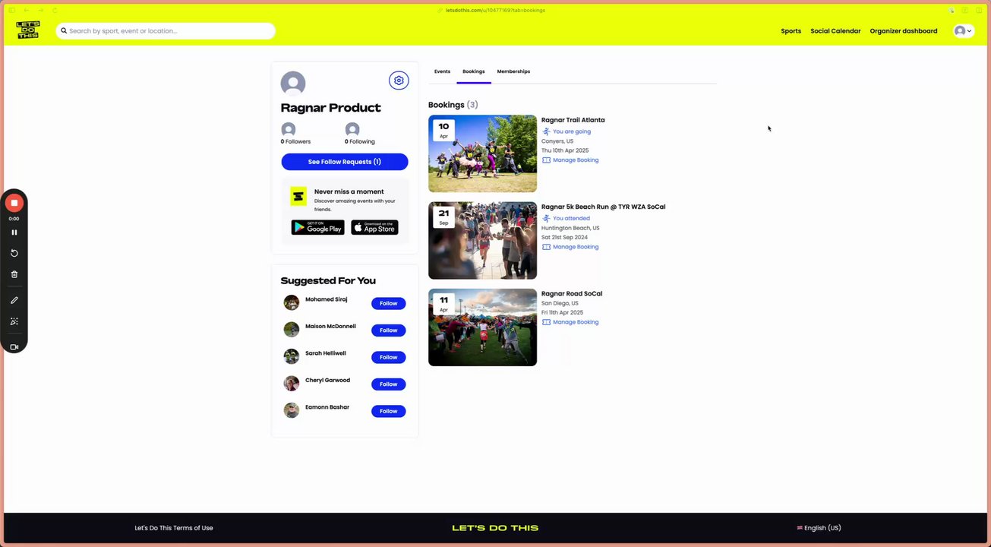Screen dimensions: 991x547
Task: Follow Maison McDonnell
Action: [388, 330]
